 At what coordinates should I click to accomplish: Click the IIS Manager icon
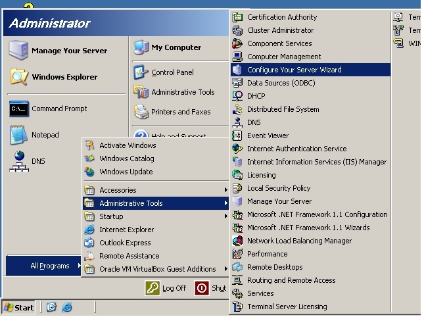tap(237, 162)
